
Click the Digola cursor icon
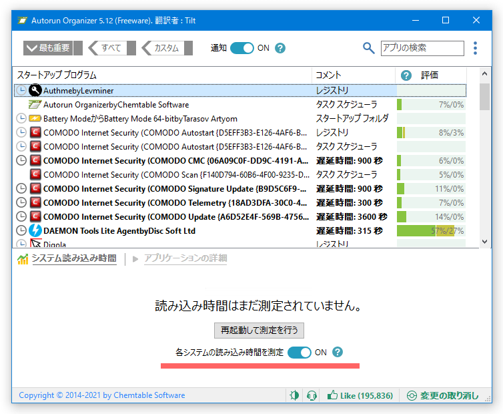(x=35, y=243)
